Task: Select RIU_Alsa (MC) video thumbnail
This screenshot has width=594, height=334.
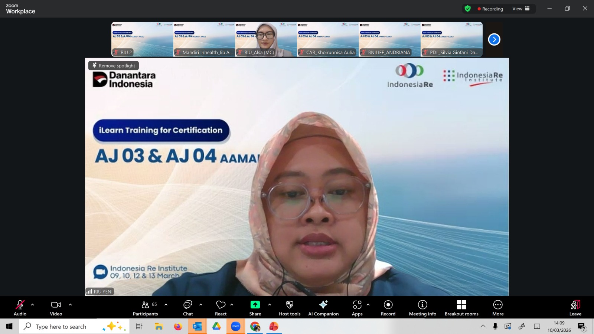Action: 266,39
